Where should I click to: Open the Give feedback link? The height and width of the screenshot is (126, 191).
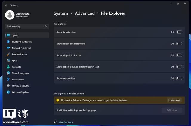click(x=66, y=122)
